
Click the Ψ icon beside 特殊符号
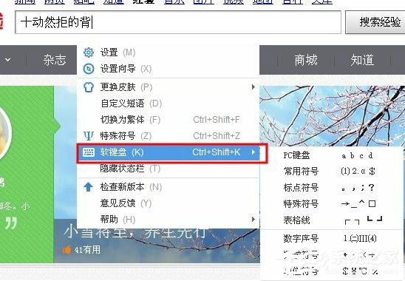[89, 136]
